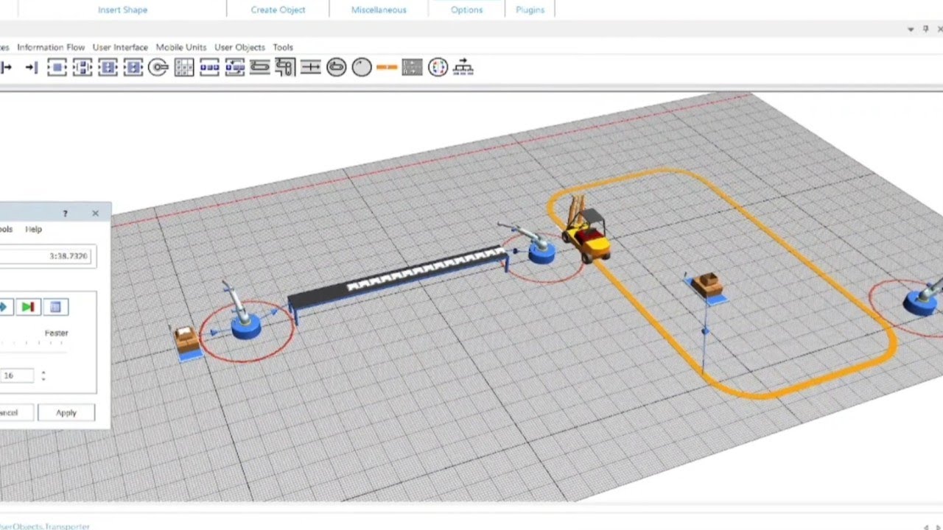Image resolution: width=943 pixels, height=530 pixels.
Task: Click the Plugins ribbon group
Action: [530, 10]
